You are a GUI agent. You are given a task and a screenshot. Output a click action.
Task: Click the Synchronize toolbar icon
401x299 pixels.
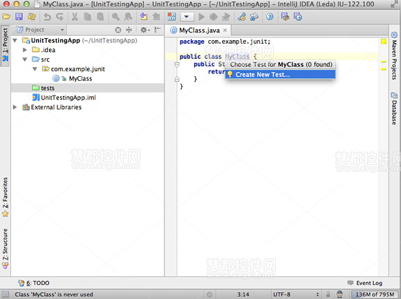point(32,17)
